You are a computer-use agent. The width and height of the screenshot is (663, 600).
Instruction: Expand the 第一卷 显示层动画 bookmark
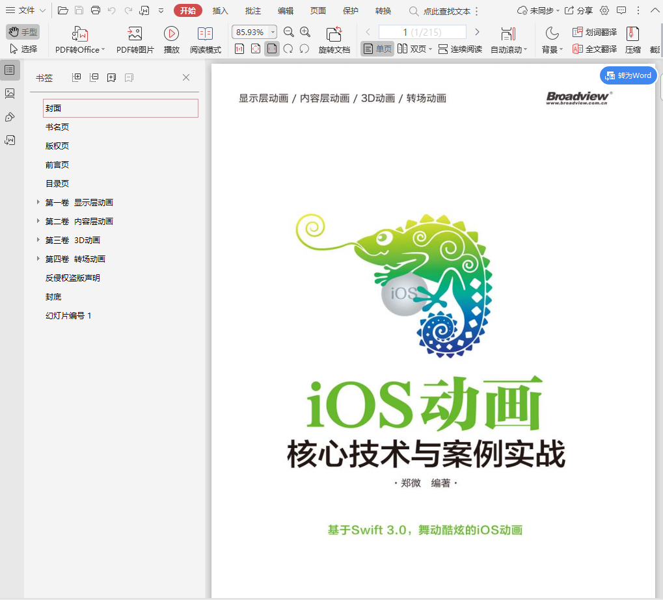[38, 203]
